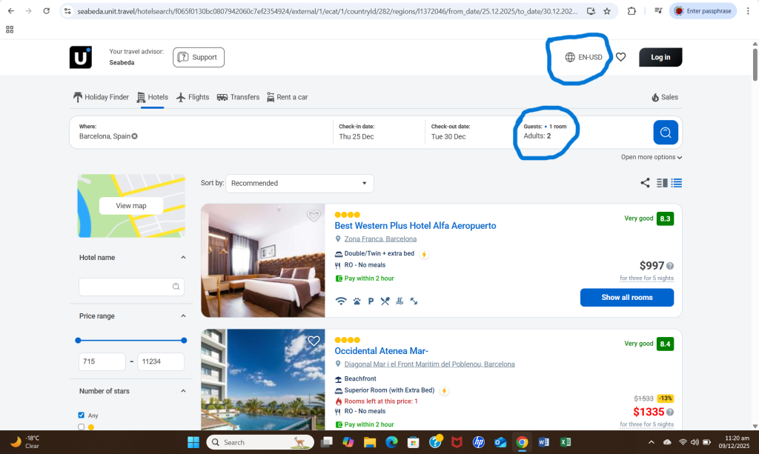Viewport: 759px width, 454px height.
Task: Click the Wi-Fi amenity icon for Best Western
Action: (340, 301)
